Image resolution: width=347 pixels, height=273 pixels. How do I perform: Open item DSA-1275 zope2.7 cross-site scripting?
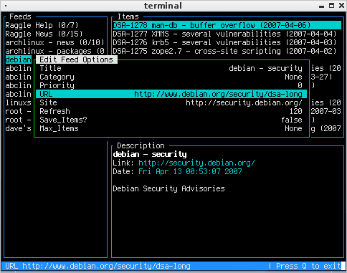coord(224,51)
